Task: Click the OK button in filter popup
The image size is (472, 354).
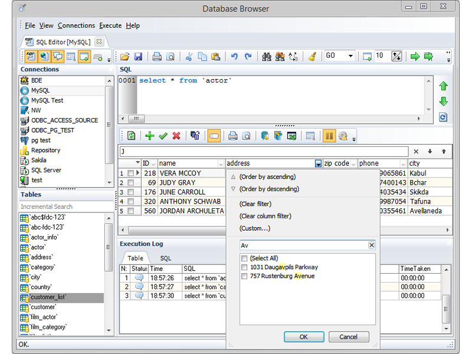Action: coord(304,336)
